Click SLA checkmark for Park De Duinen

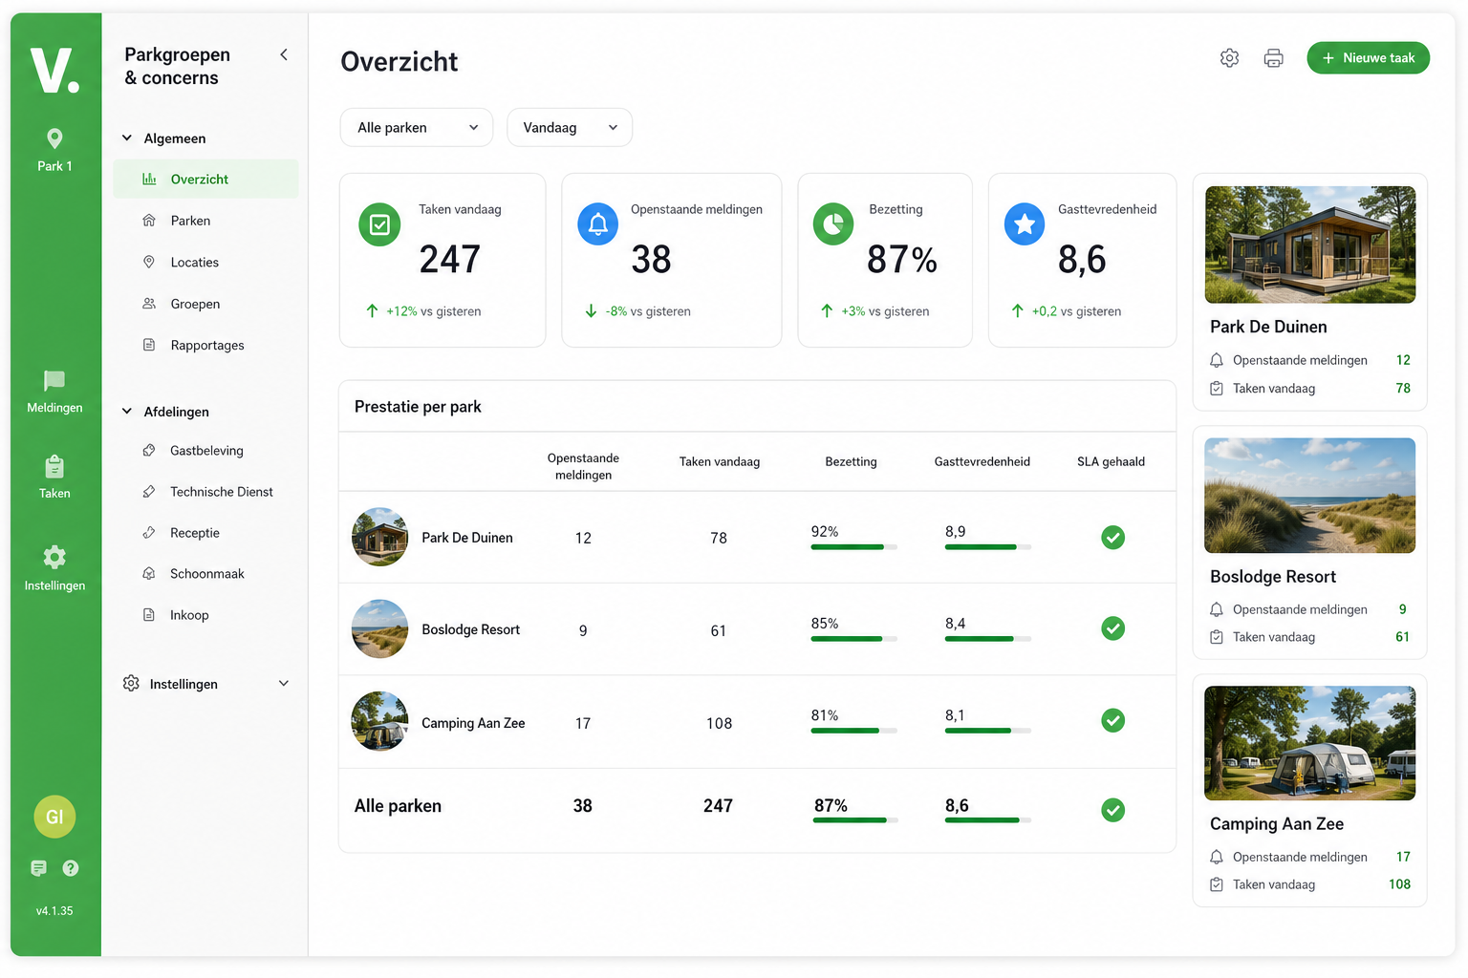1112,538
